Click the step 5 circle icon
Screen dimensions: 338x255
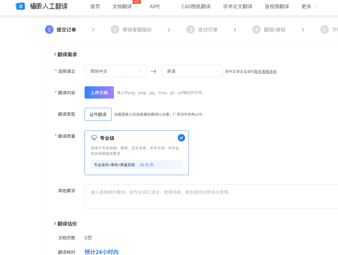(x=325, y=29)
